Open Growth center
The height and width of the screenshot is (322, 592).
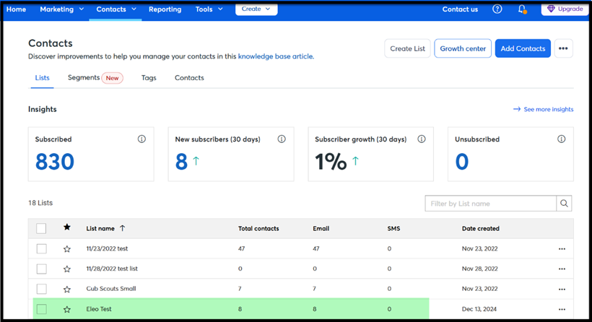[x=463, y=48]
